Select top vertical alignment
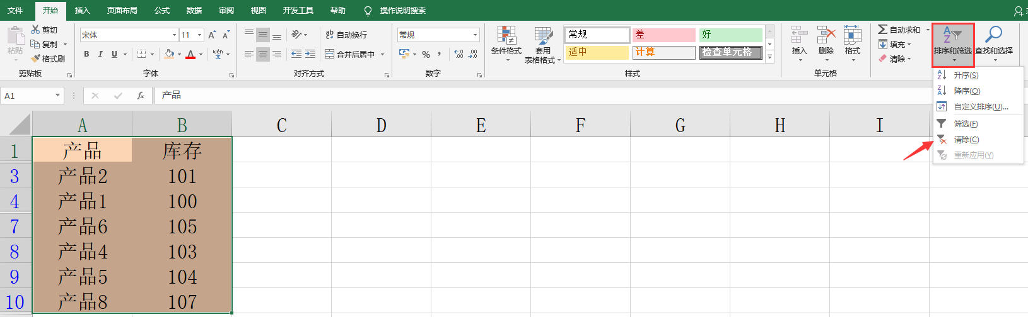 coord(249,35)
